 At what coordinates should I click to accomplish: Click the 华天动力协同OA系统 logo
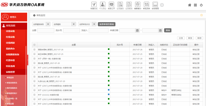[22, 5]
